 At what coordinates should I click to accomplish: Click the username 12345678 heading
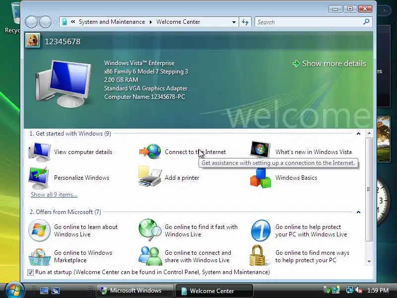63,42
